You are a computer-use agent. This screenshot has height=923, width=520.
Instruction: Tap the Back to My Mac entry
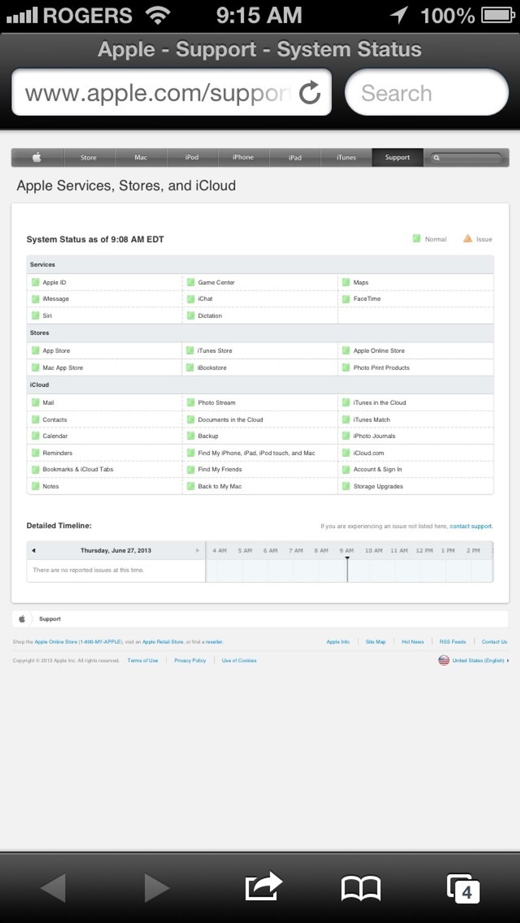(x=220, y=486)
